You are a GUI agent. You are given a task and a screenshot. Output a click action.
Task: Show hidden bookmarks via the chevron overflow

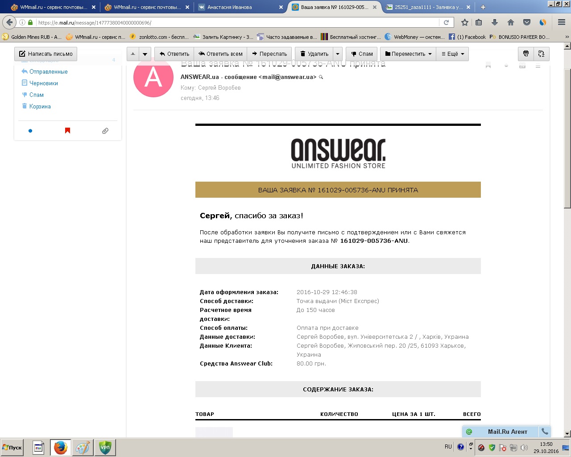click(x=567, y=37)
